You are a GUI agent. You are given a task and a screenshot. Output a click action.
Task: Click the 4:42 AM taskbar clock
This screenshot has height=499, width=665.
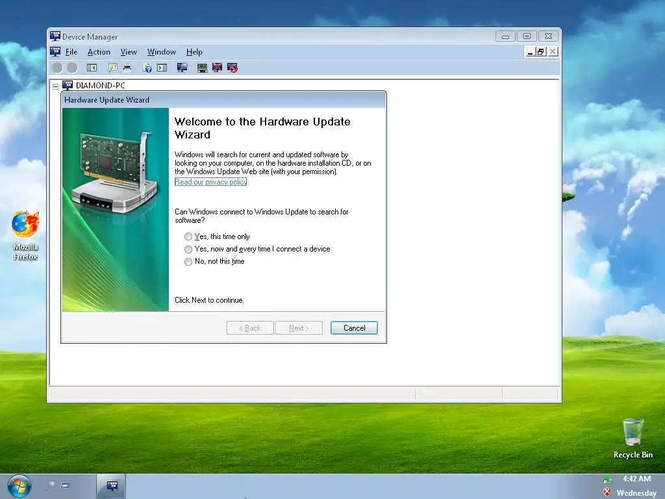pyautogui.click(x=636, y=479)
